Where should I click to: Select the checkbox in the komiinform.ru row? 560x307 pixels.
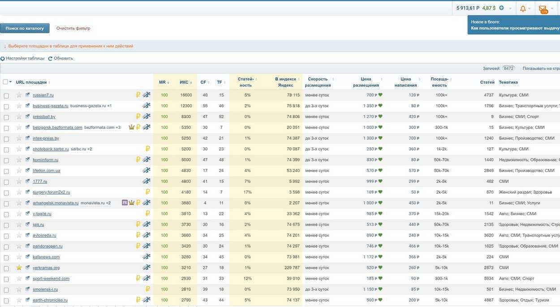click(6, 160)
